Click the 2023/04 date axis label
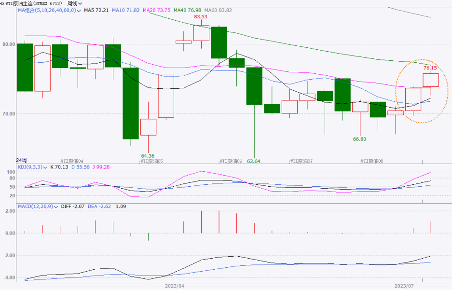This screenshot has height=290, width=452. point(174,286)
